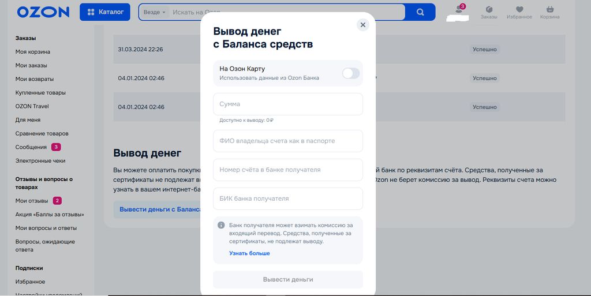Screen dimensions: 591x296
Task: Open Сообщения in sidebar
Action: (31, 147)
